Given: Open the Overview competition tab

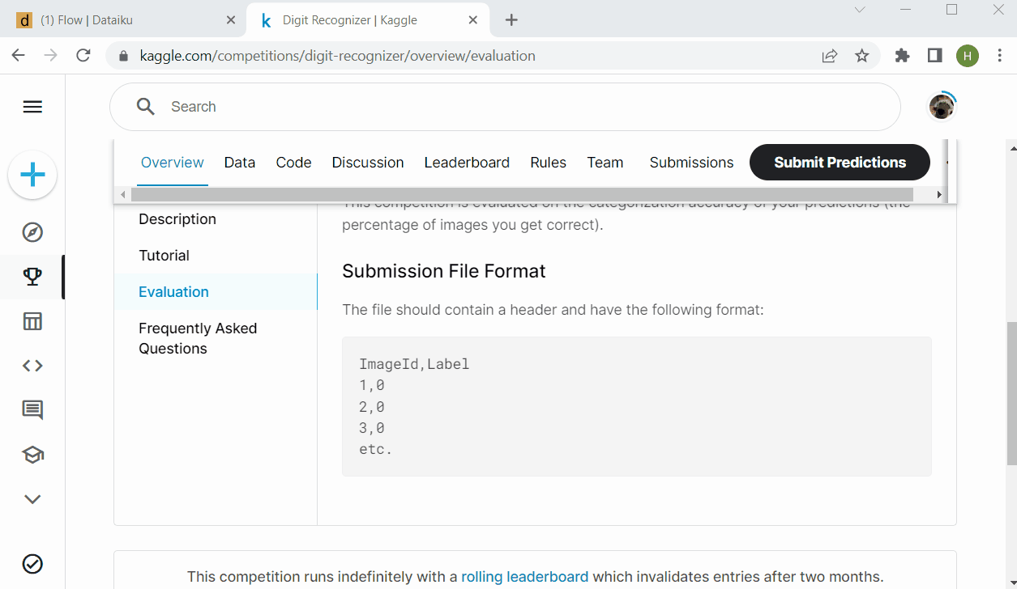Looking at the screenshot, I should point(173,163).
